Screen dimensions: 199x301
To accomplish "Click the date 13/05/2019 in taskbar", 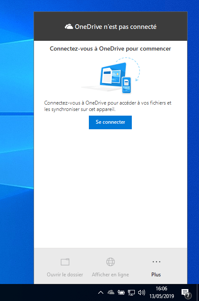I will tap(162, 296).
